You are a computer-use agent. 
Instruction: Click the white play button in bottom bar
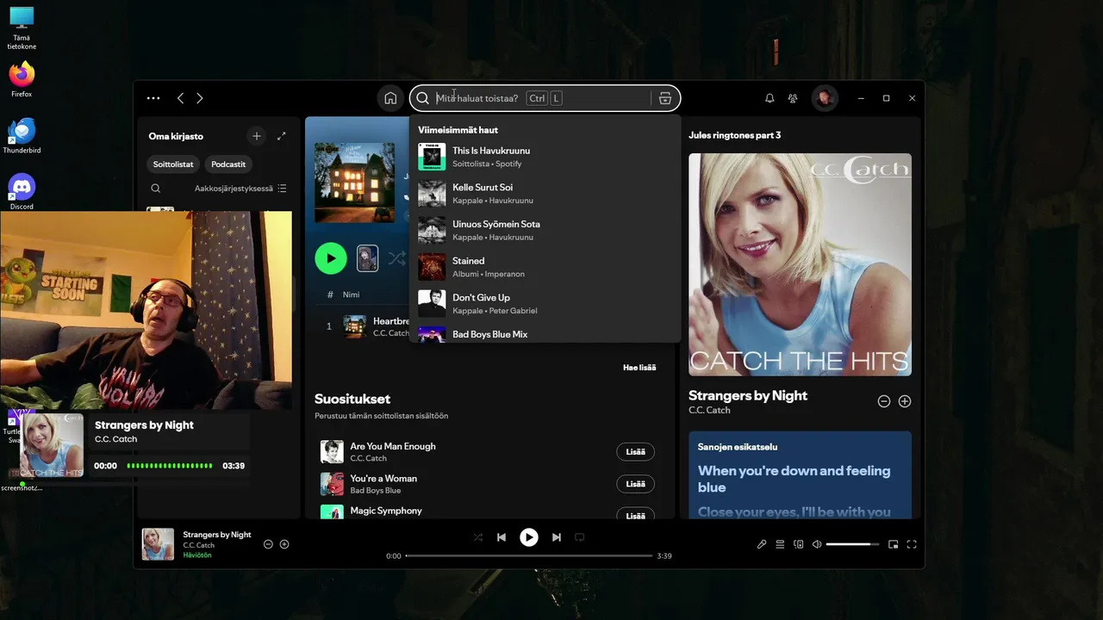(529, 537)
